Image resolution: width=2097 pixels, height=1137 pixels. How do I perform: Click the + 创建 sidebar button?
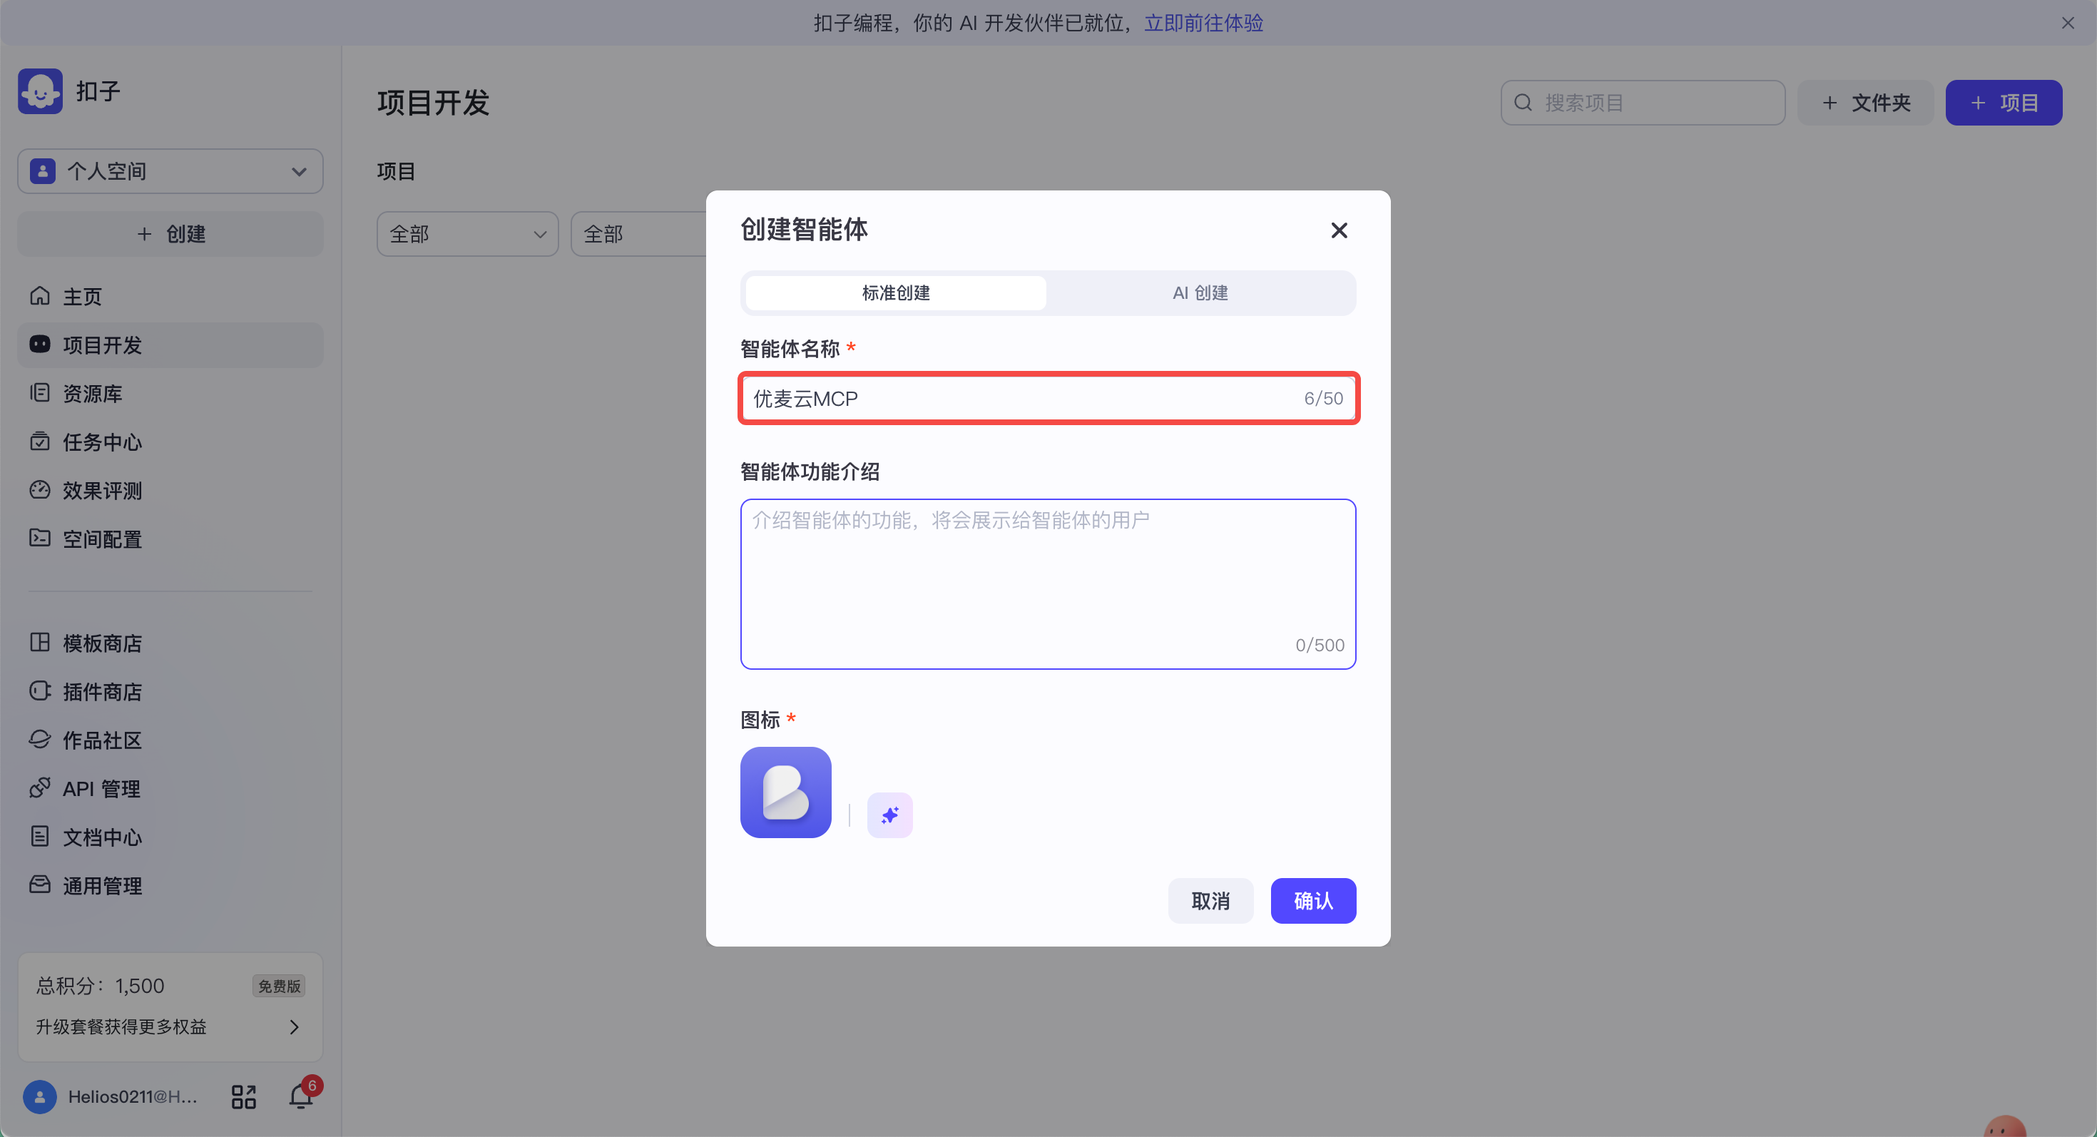point(170,235)
